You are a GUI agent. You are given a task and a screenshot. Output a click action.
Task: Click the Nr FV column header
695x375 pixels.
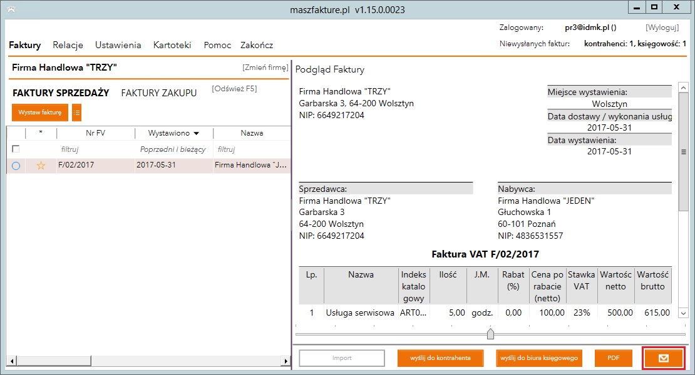point(96,133)
